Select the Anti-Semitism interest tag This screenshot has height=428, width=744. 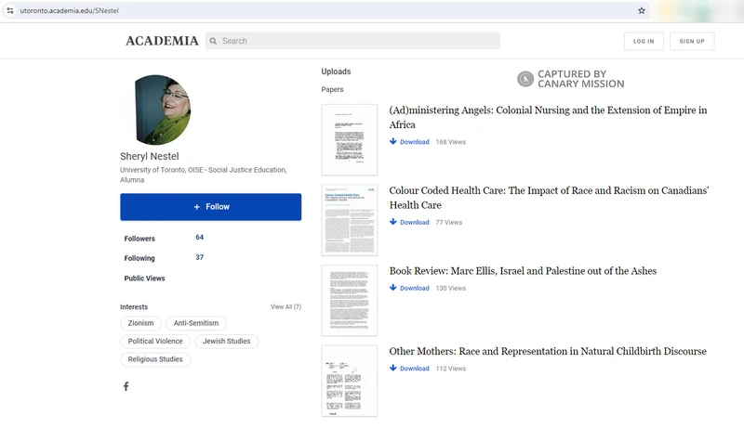click(x=196, y=323)
